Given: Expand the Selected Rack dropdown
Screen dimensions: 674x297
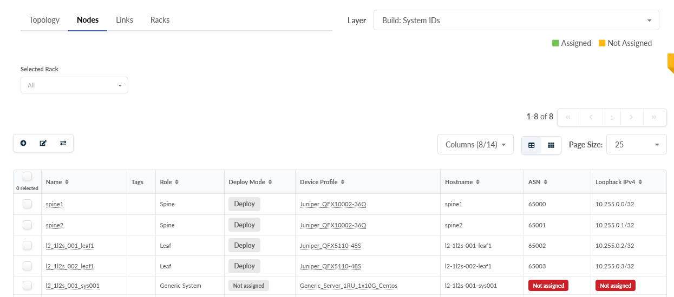Looking at the screenshot, I should point(74,85).
